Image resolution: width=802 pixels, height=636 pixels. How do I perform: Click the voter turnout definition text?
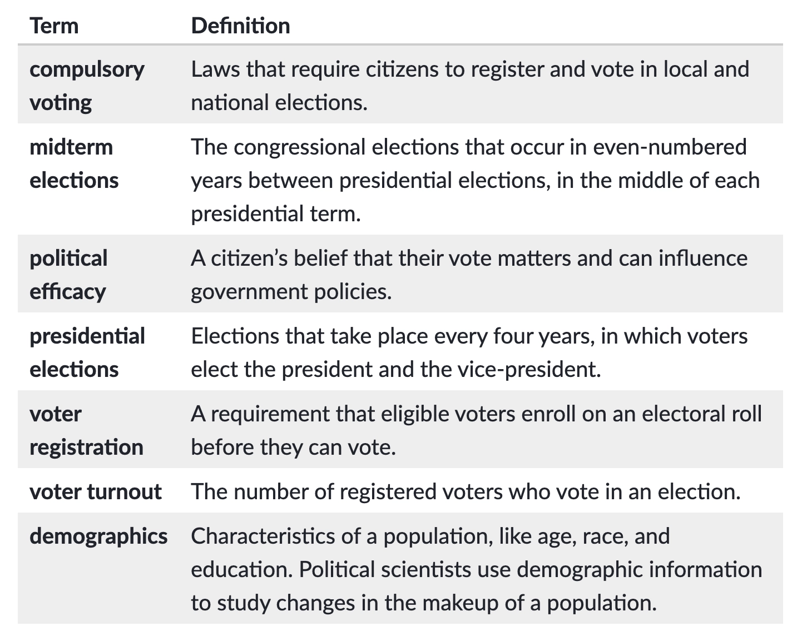click(x=466, y=491)
